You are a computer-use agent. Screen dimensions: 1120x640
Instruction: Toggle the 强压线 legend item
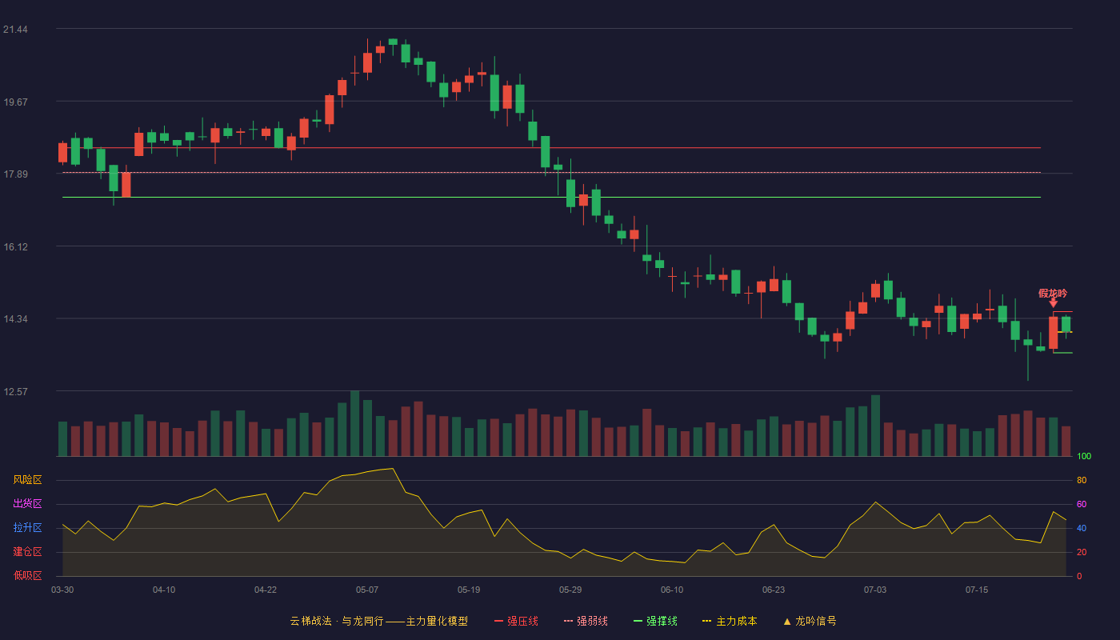[x=516, y=621]
